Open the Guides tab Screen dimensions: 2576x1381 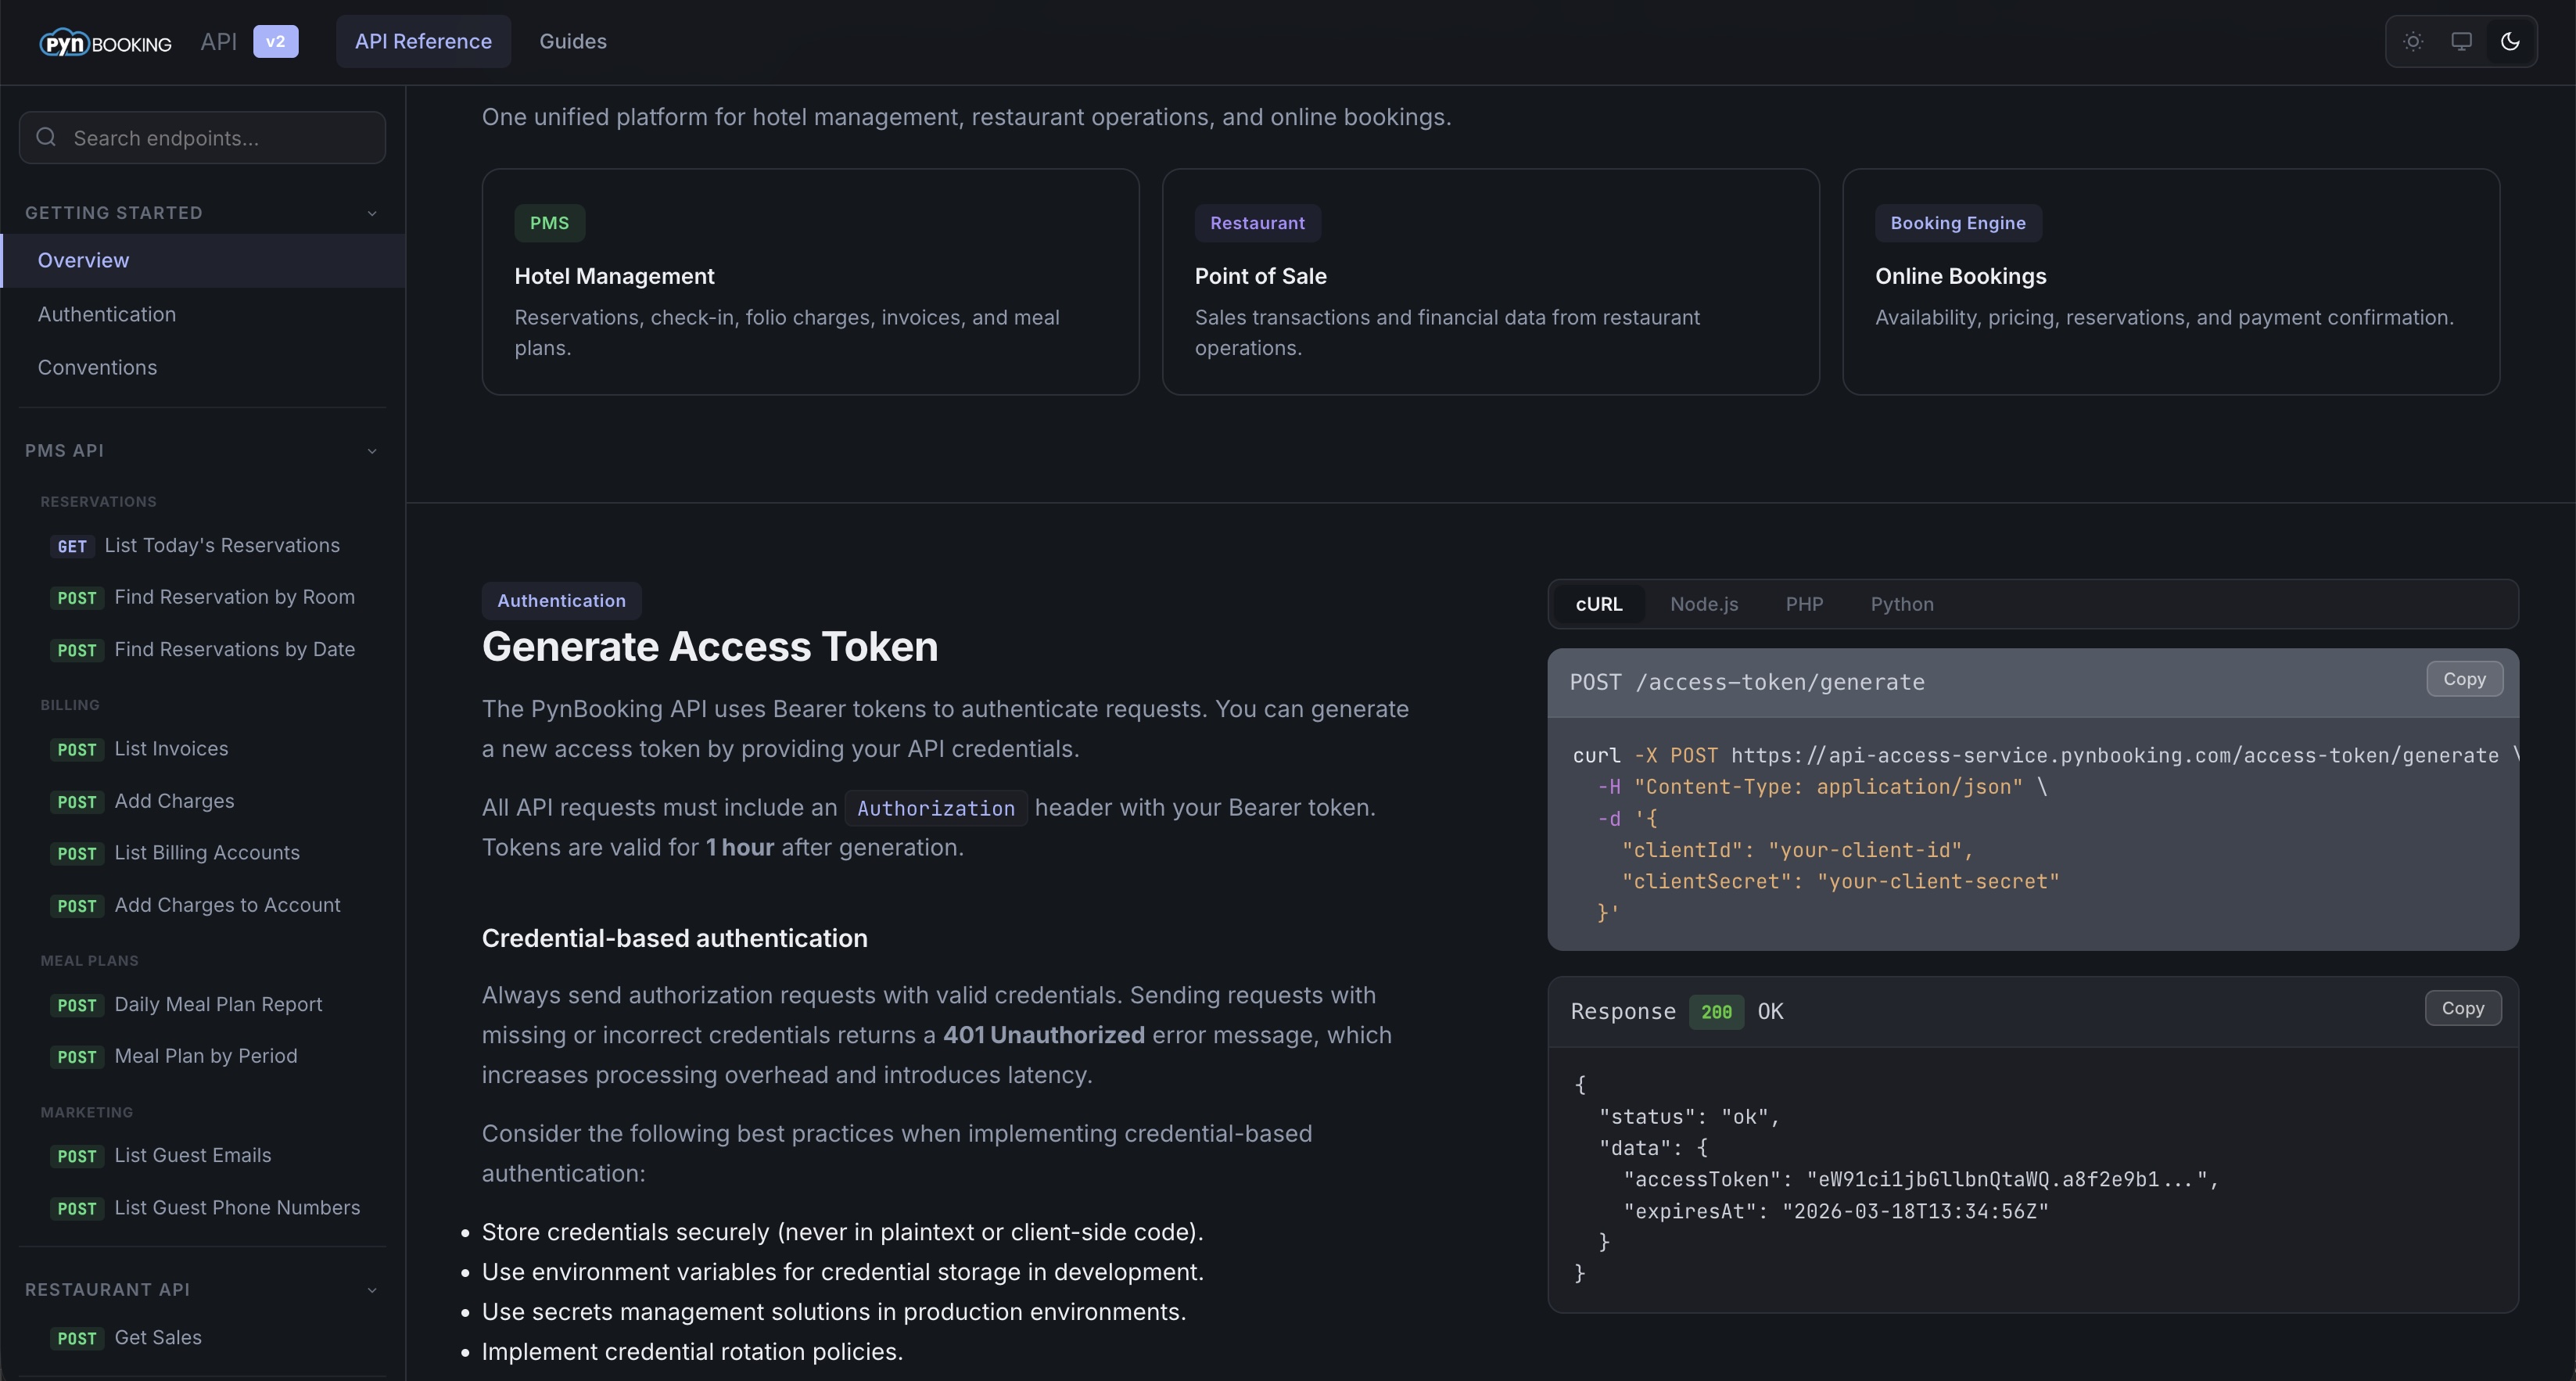point(572,42)
